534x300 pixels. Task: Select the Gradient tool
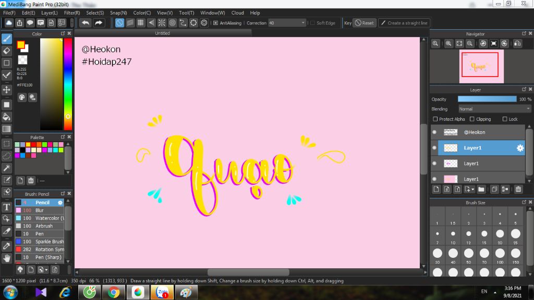6,129
